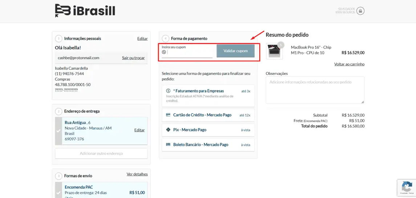Select Pix - Mercado Pago payment
The width and height of the screenshot is (416, 198).
pyautogui.click(x=208, y=130)
